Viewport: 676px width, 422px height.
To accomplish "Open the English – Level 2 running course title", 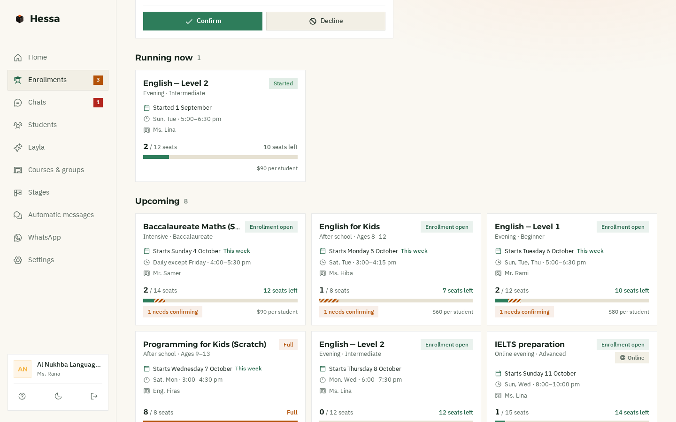I will click(176, 83).
